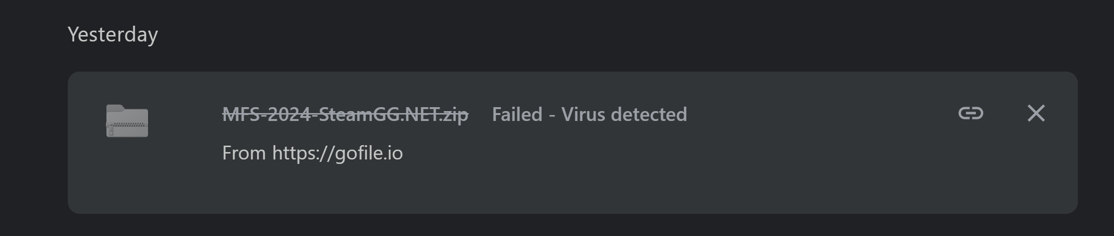Click "Virus detected" warning text

point(624,115)
